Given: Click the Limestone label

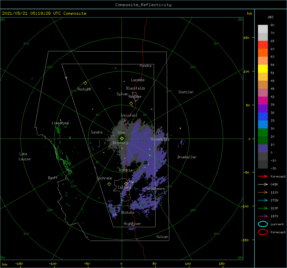Looking at the screenshot, I should (60, 123).
